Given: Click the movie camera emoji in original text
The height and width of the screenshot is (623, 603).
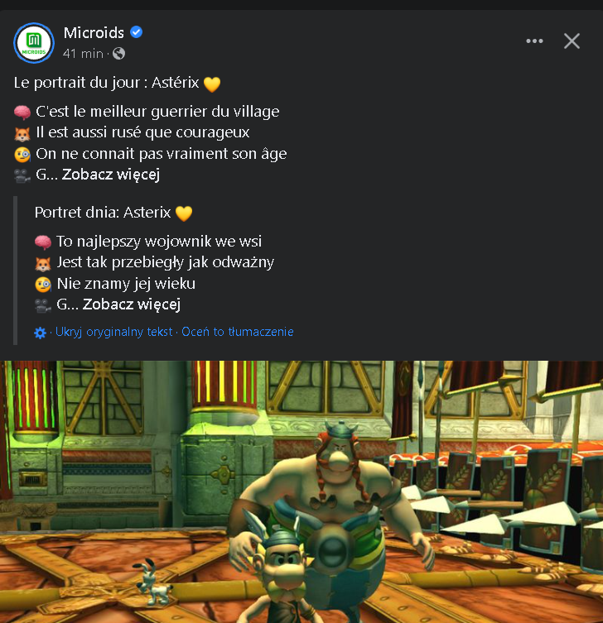Looking at the screenshot, I should [x=22, y=175].
